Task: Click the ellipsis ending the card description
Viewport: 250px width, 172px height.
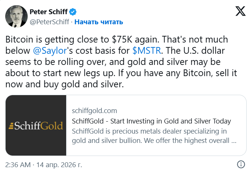Action: pos(234,141)
